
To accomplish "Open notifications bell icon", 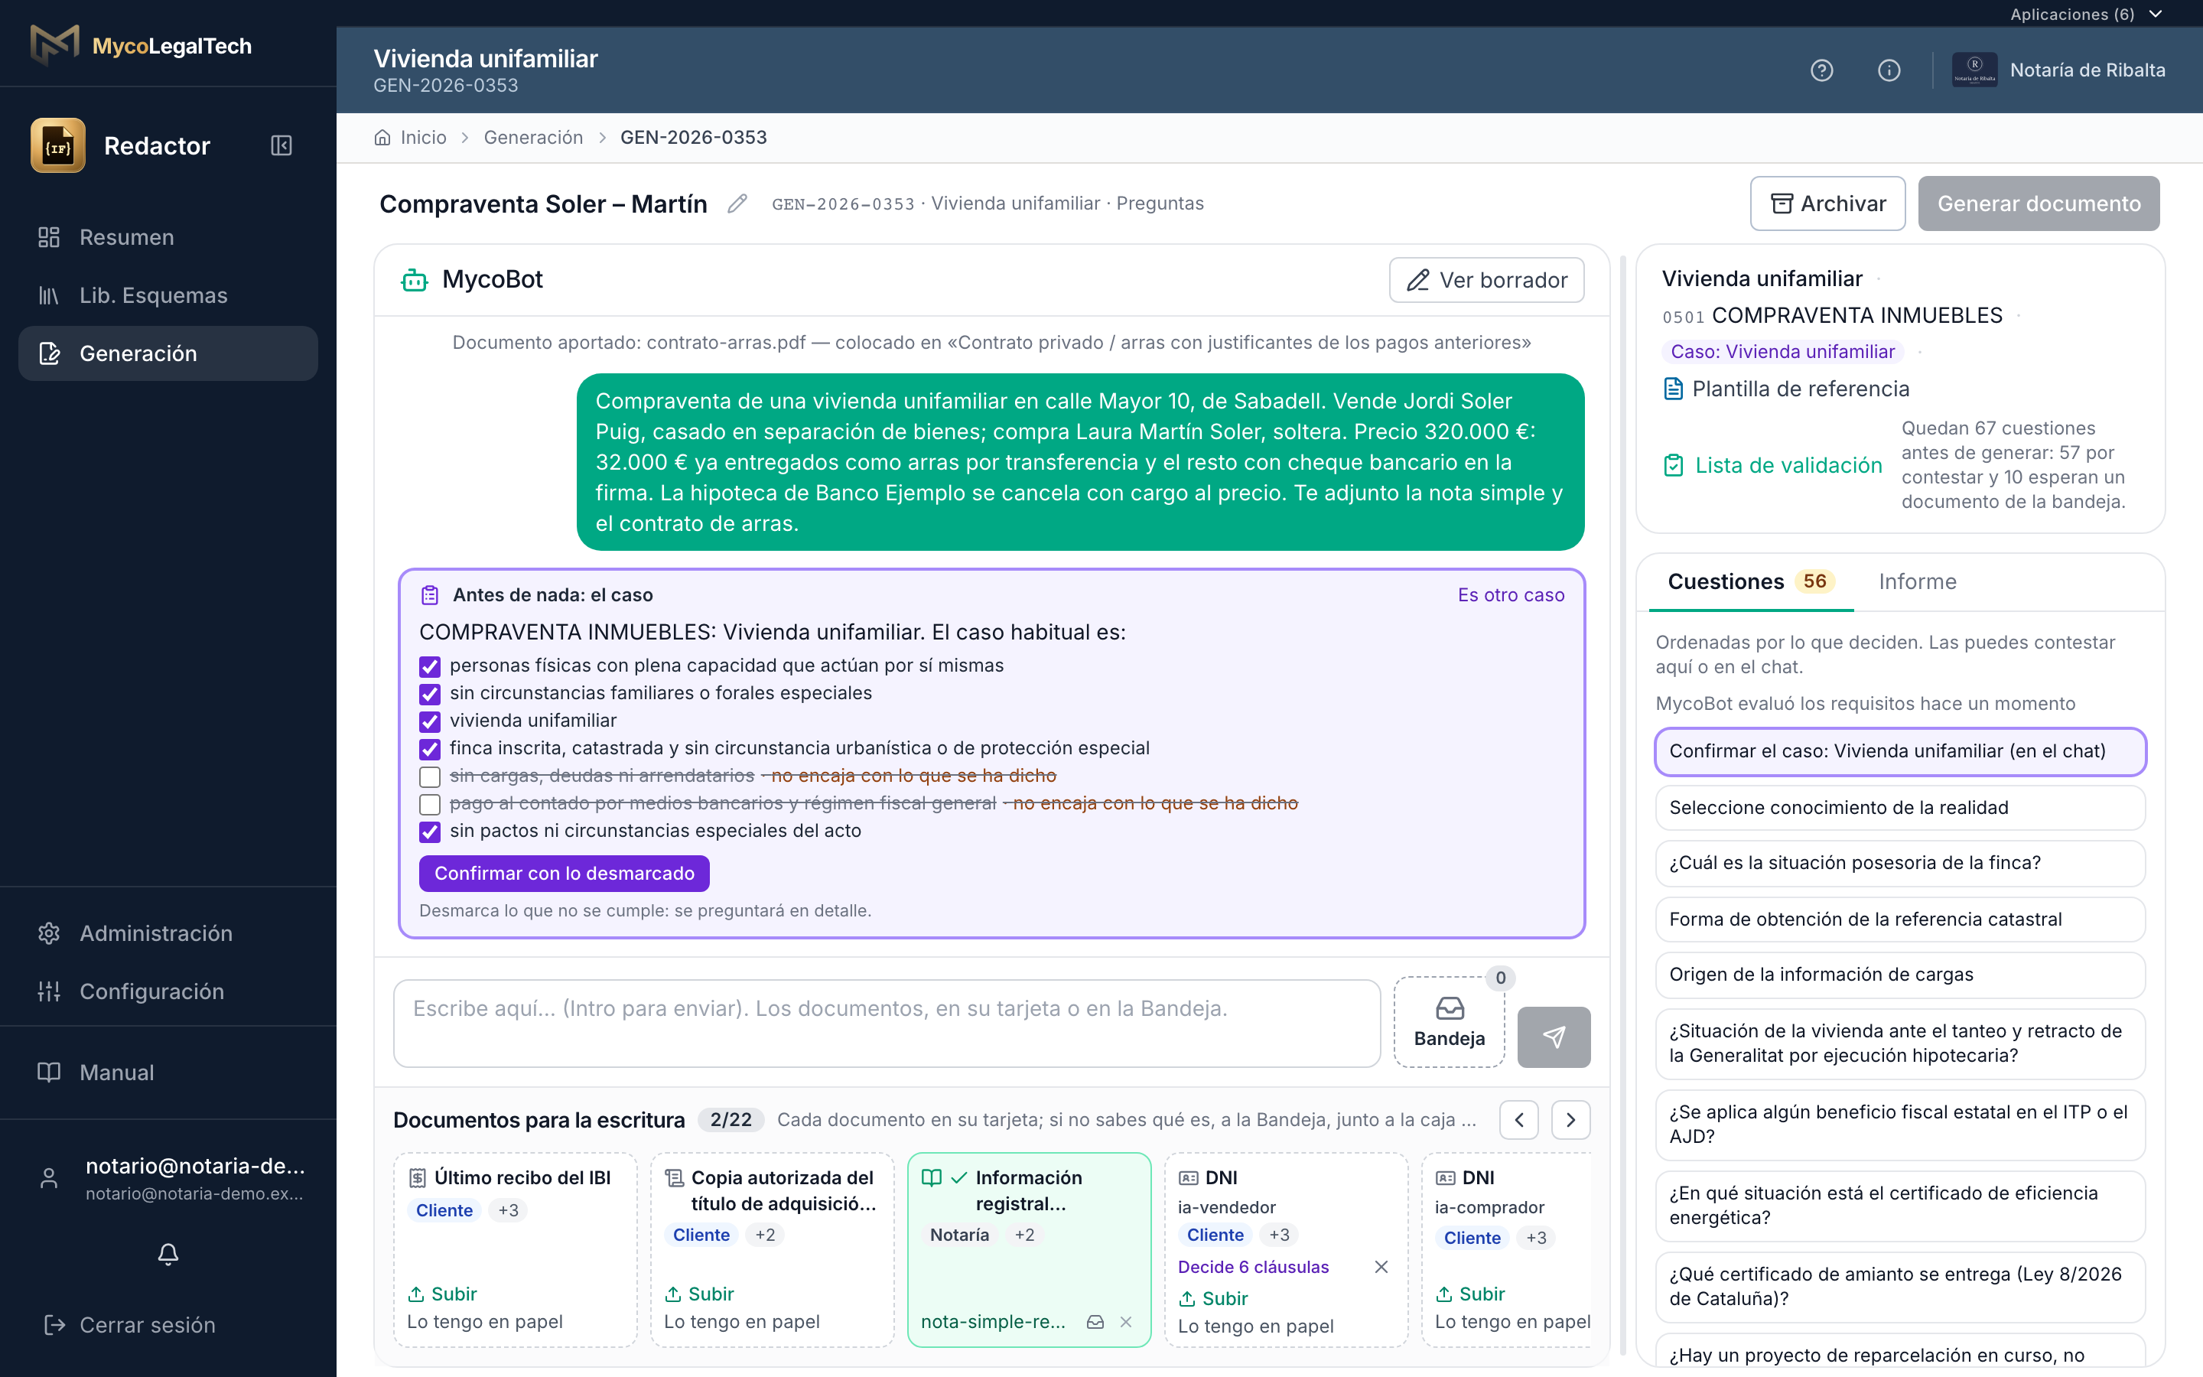I will tap(168, 1254).
